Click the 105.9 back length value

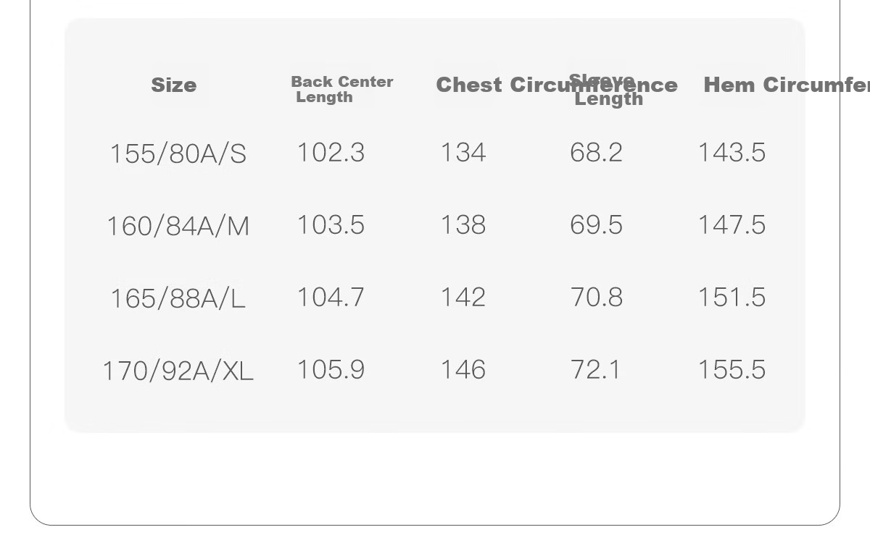[331, 370]
